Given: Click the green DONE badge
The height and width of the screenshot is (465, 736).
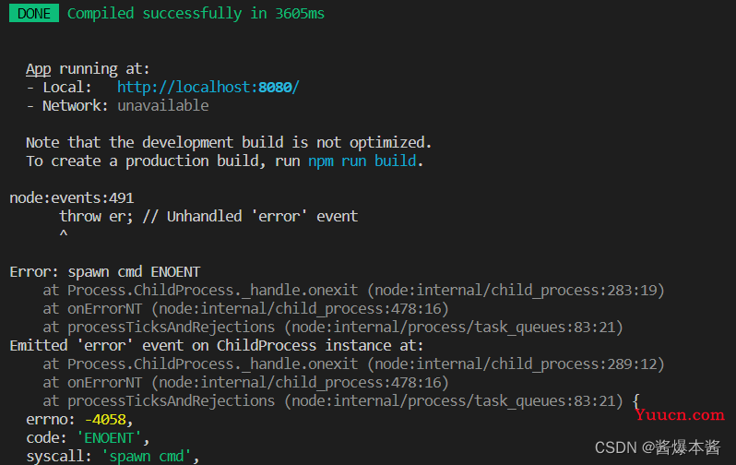Looking at the screenshot, I should pyautogui.click(x=34, y=13).
